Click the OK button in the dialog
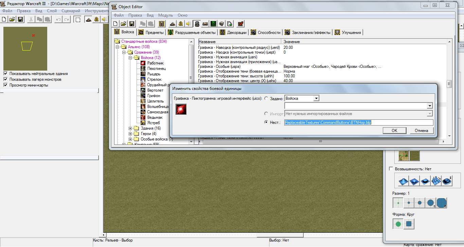The image size is (464, 247). tap(394, 131)
